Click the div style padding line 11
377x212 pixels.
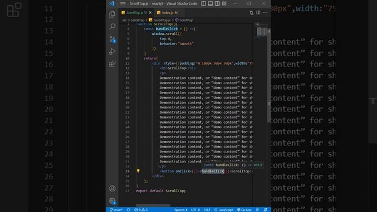203,64
